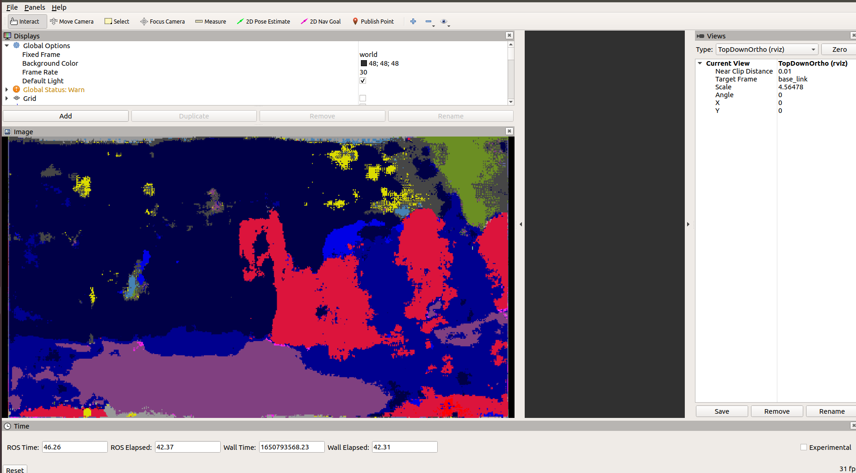The height and width of the screenshot is (473, 856).
Task: Collapse the Global Options tree item
Action: [6, 45]
